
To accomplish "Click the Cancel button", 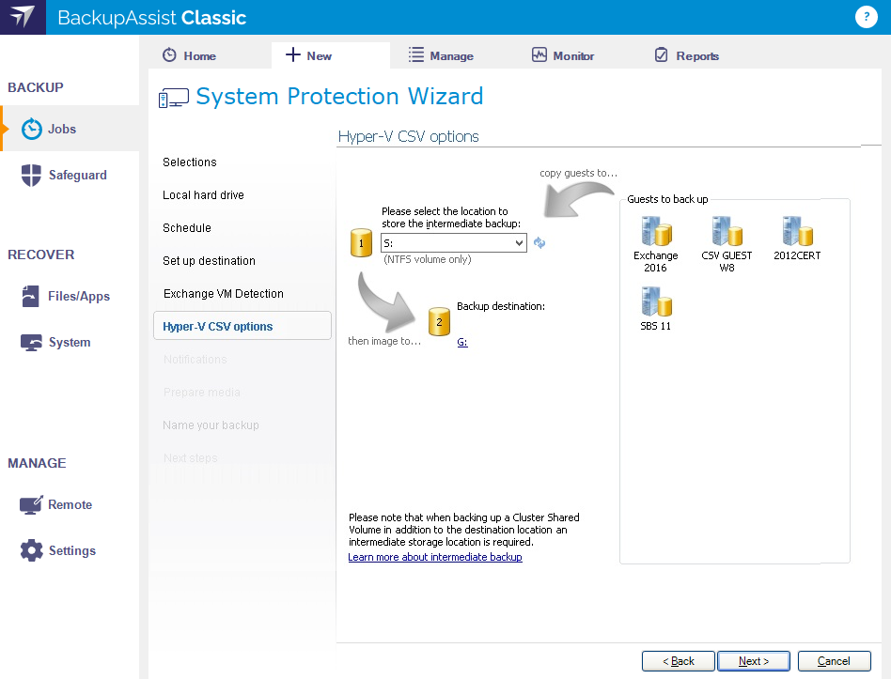I will (834, 661).
